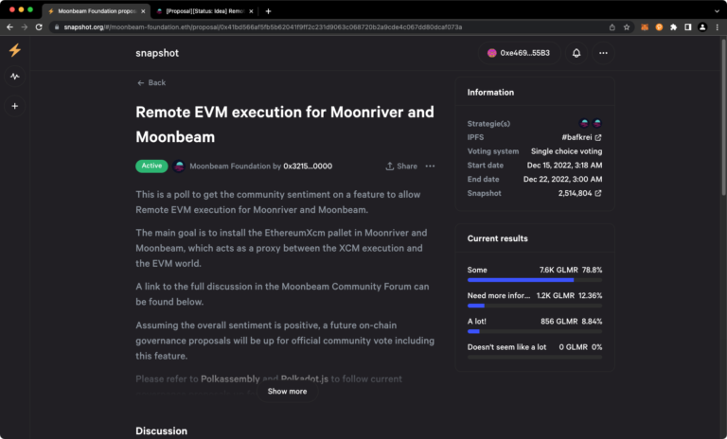Click the wallet avatar 0xe469...55B3 button

519,53
